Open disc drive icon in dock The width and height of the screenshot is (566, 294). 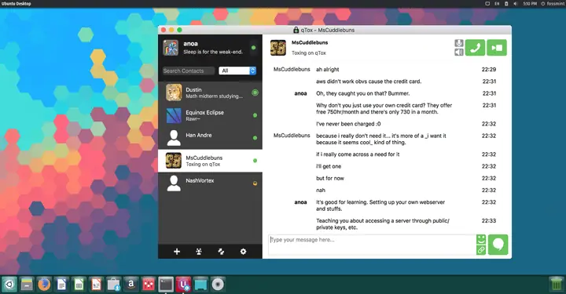[218, 285]
